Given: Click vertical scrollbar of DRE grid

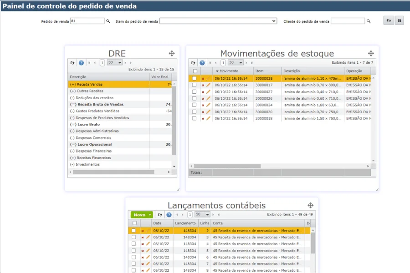Looking at the screenshot, I should [x=174, y=120].
